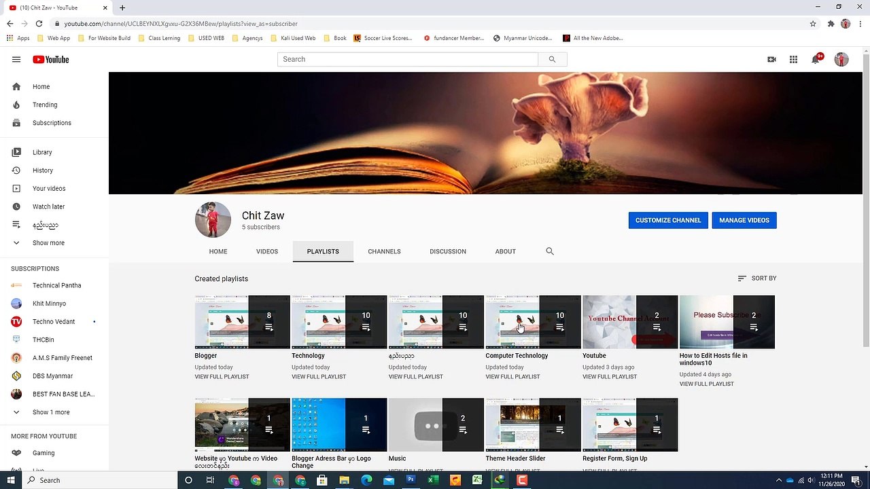This screenshot has width=870, height=489.
Task: Open the Youtube playlist thumbnail
Action: 630,322
